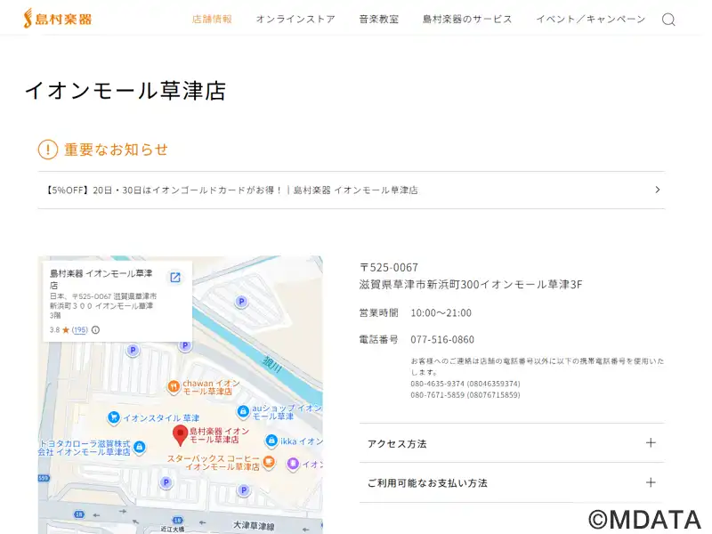Viewport: 712px width, 534px height.
Task: Open larger map via external link icon
Action: (175, 278)
